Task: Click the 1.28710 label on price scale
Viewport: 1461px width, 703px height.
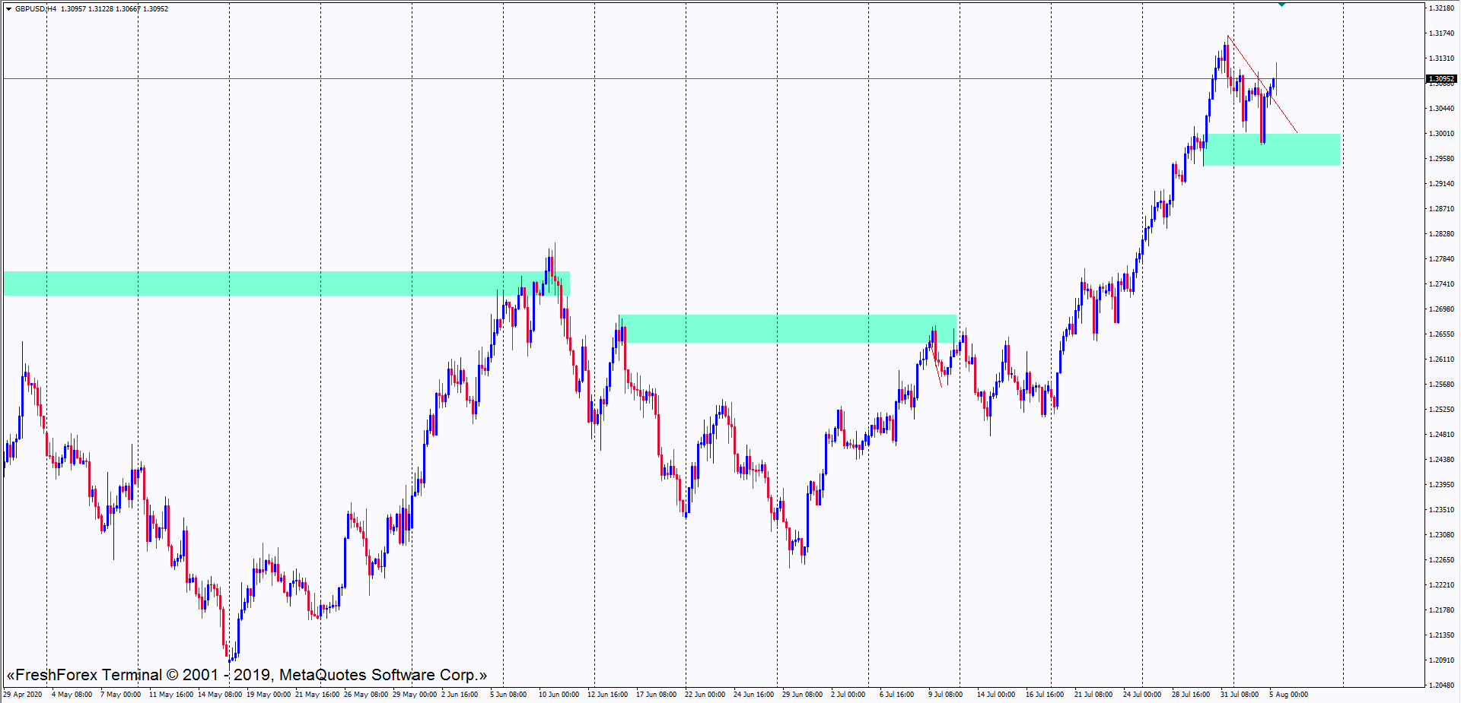Action: pos(1441,209)
